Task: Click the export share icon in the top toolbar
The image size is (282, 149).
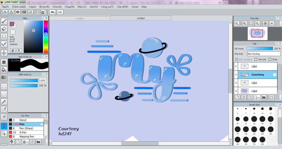Action: [x=11, y=12]
